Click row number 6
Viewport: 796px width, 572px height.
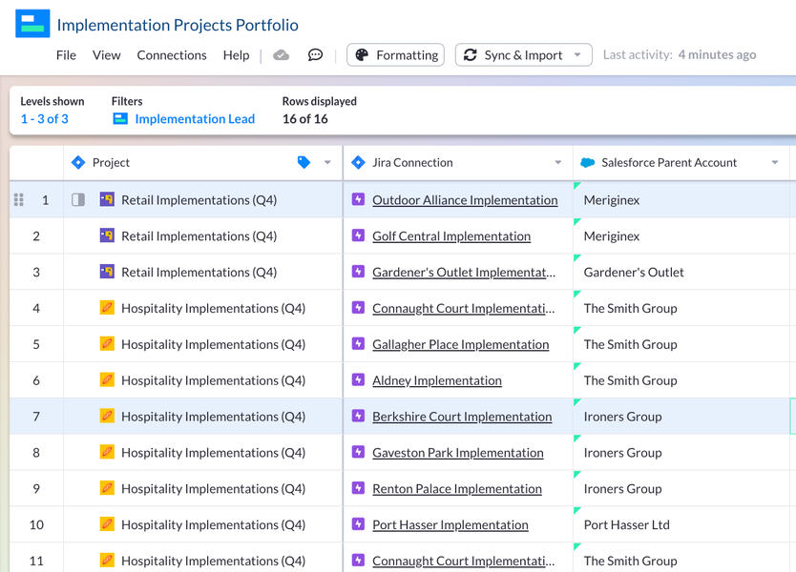click(36, 380)
